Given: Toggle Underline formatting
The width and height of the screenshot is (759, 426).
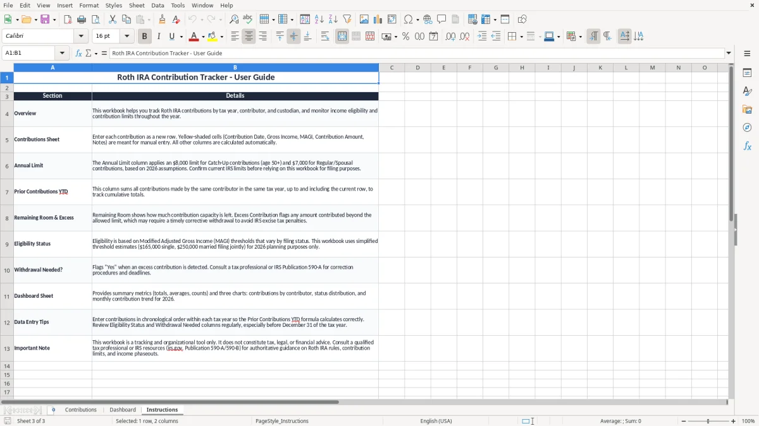Looking at the screenshot, I should point(172,37).
